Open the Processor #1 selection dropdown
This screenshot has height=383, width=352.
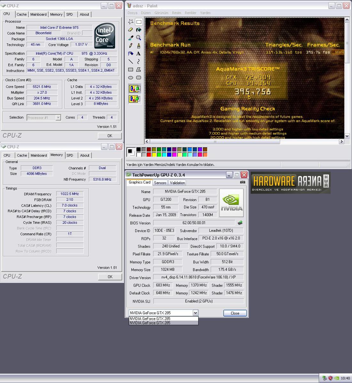pyautogui.click(x=58, y=118)
